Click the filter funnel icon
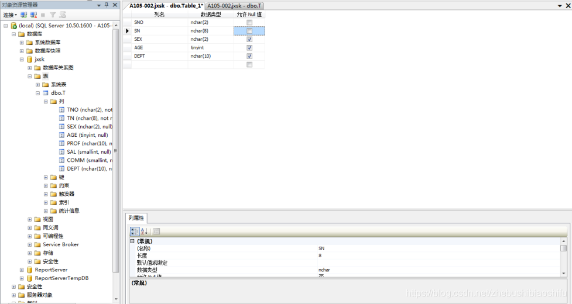 click(x=53, y=15)
